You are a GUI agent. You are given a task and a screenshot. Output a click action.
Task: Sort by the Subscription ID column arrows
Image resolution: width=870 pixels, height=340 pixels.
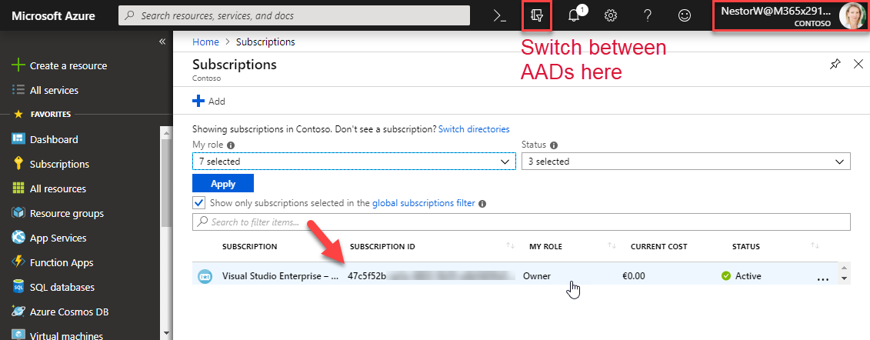point(510,246)
